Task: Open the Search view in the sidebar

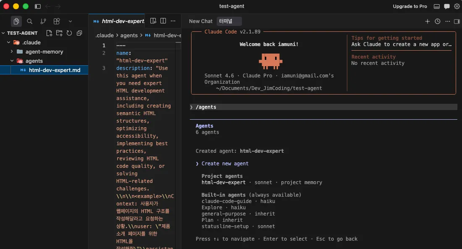Action: tap(29, 21)
